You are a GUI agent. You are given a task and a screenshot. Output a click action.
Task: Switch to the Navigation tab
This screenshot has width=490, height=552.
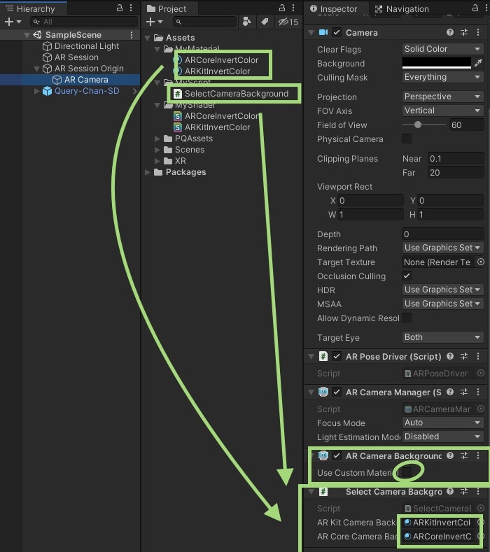(402, 9)
